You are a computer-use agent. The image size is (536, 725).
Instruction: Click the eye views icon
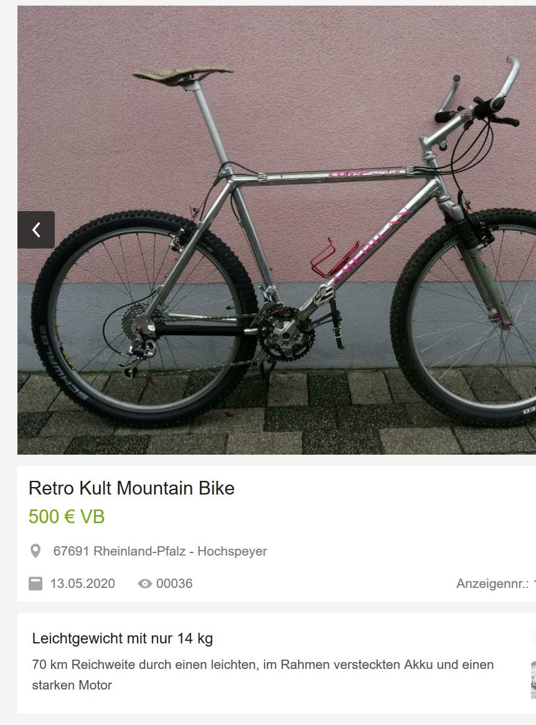point(145,584)
